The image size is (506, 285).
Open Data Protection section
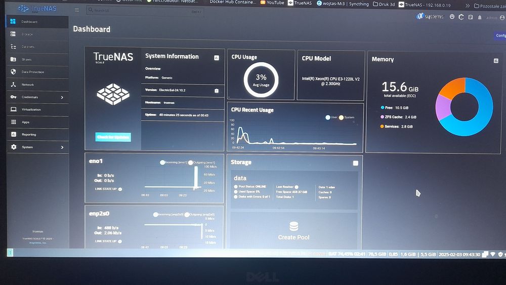[x=37, y=72]
